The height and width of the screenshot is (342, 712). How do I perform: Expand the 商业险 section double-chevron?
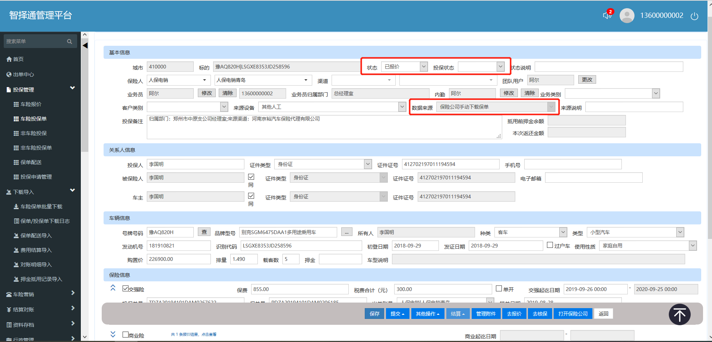pos(113,334)
